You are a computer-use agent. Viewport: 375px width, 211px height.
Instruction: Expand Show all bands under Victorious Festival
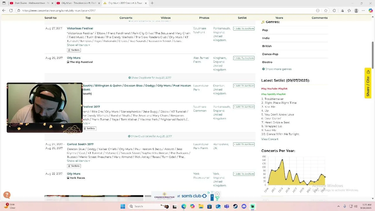(78, 45)
